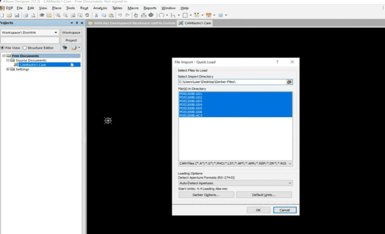Open the Reports menu

[150, 8]
